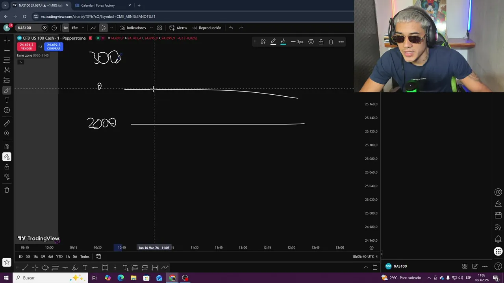Open the indicator templates grid icon

159,28
